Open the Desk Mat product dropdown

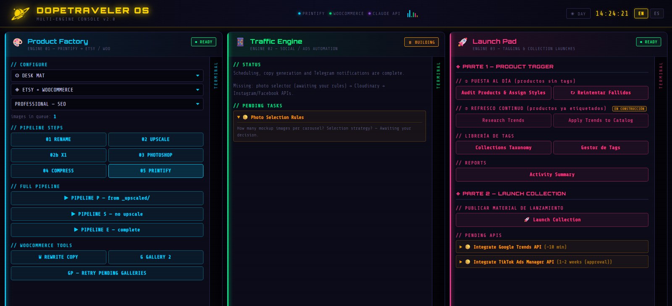point(107,76)
